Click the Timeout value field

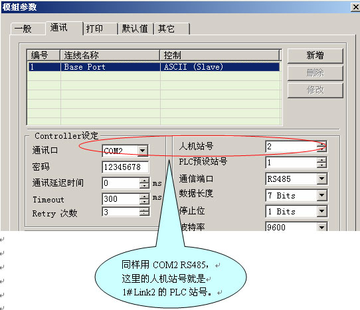[x=121, y=198]
